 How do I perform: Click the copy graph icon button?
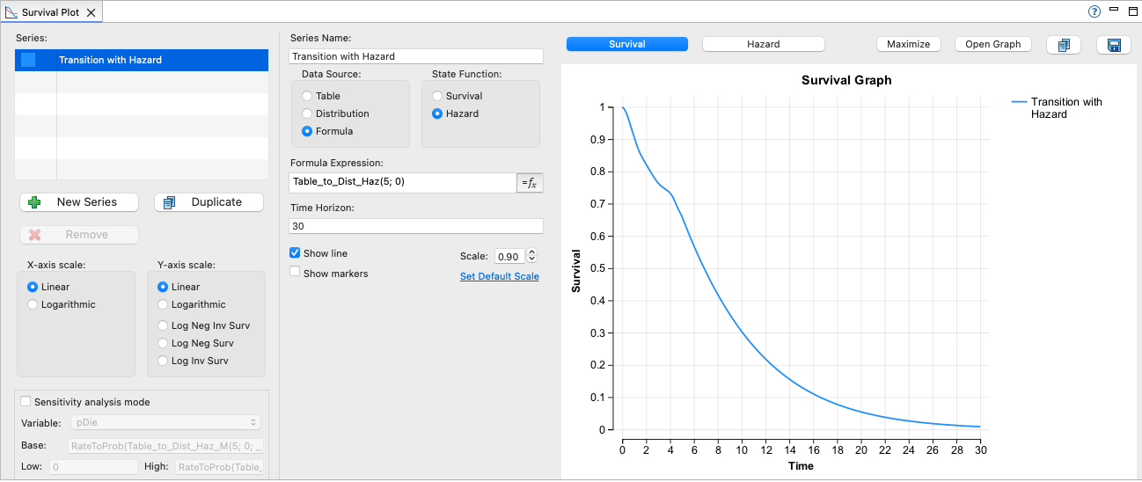click(1063, 45)
